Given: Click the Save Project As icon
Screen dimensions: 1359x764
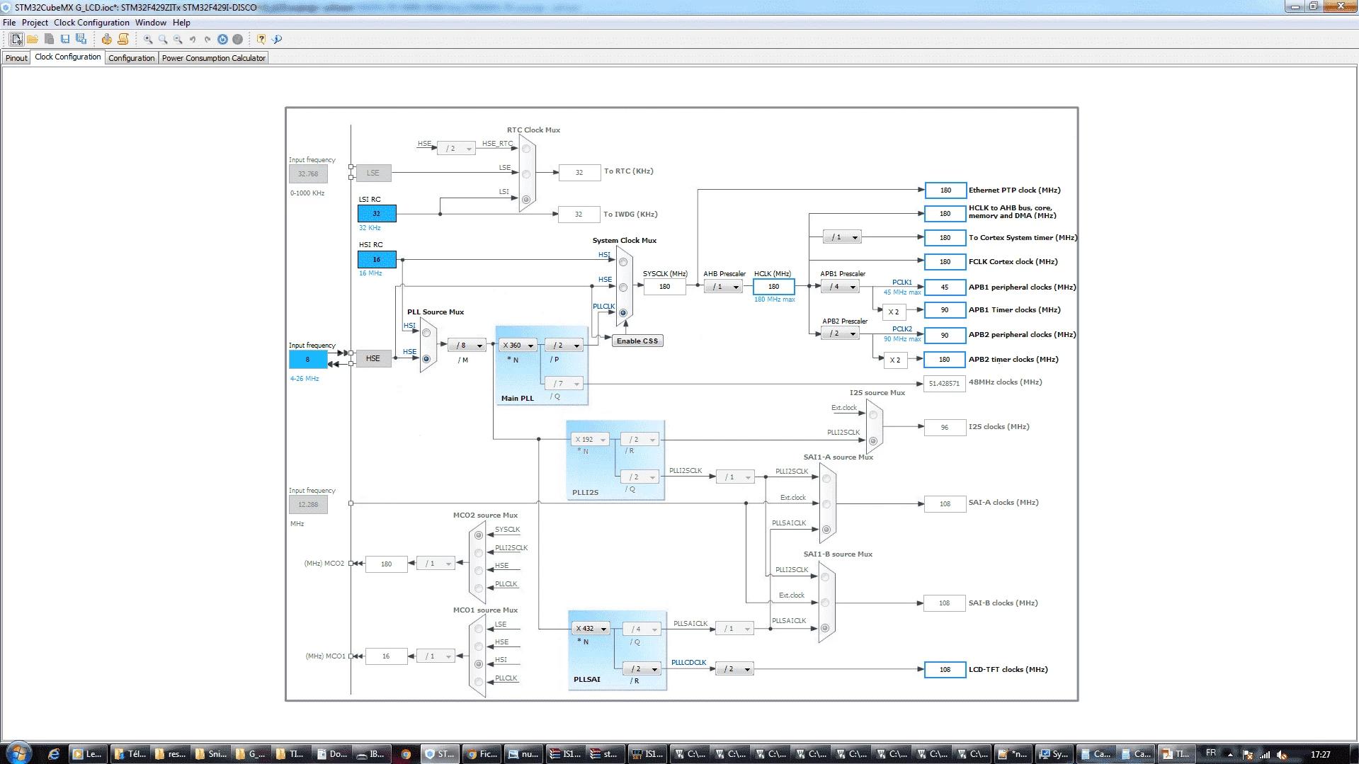Looking at the screenshot, I should [x=81, y=40].
